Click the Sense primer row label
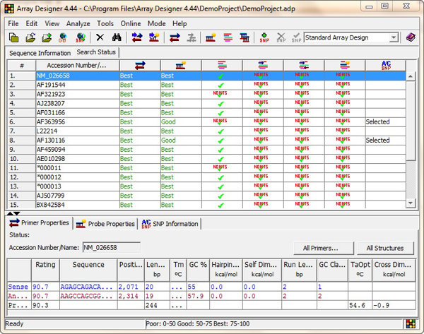 pos(18,287)
